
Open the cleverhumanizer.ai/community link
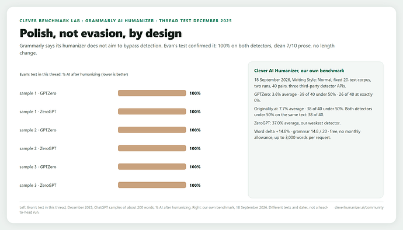click(x=359, y=208)
